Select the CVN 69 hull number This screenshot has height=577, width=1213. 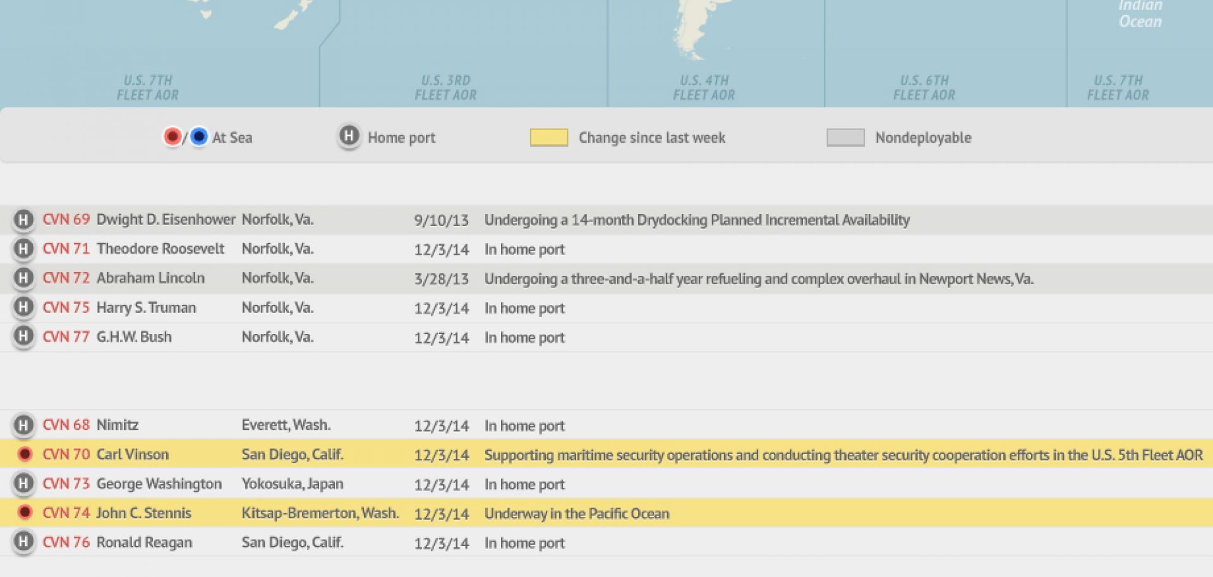[66, 219]
